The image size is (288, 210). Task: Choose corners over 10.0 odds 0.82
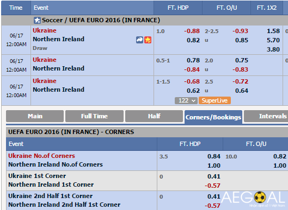280,156
